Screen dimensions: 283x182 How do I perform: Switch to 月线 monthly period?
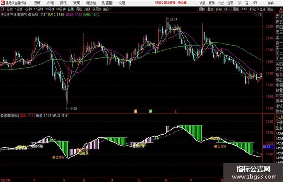(x=87, y=9)
